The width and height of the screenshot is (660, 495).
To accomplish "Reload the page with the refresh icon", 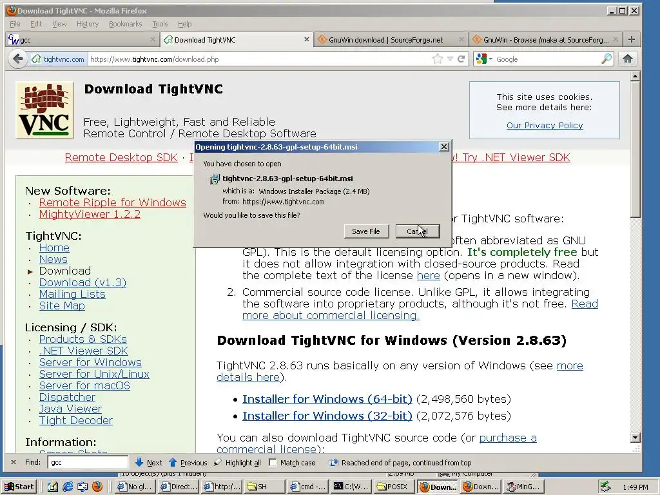I will [x=461, y=59].
